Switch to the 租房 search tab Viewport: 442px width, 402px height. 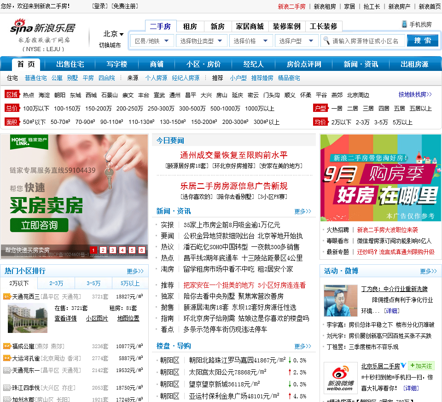tap(190, 27)
